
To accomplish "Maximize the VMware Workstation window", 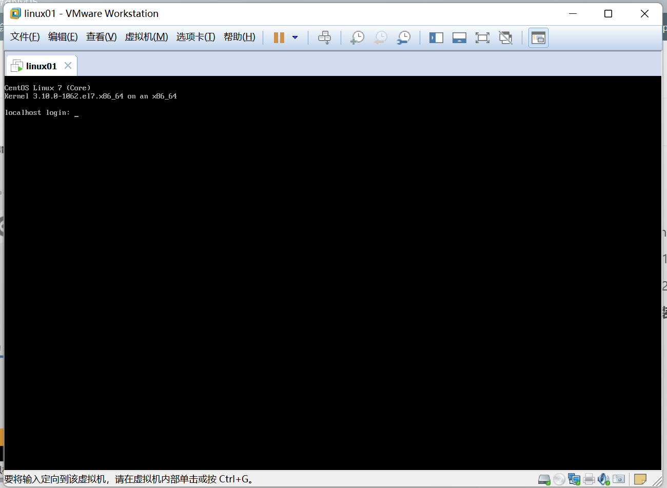I will [609, 13].
